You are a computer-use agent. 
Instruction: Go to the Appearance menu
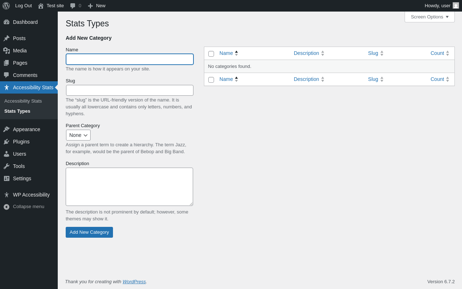coord(26,129)
